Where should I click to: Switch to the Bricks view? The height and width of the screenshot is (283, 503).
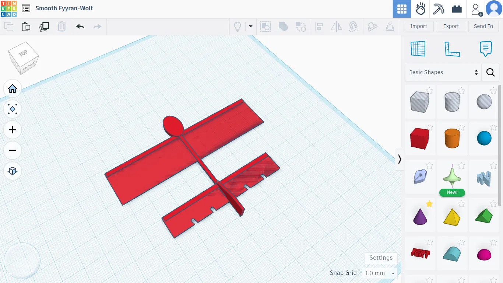click(457, 9)
